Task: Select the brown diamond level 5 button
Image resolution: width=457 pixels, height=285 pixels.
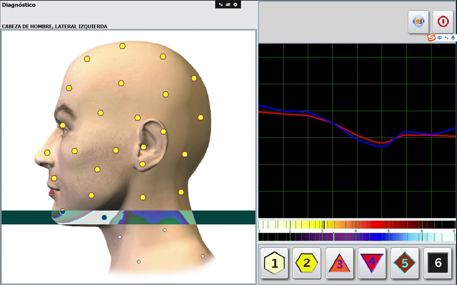Action: (404, 263)
